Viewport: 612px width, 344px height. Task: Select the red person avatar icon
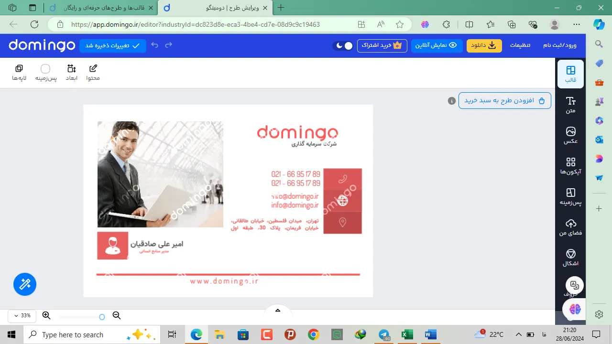pos(113,246)
